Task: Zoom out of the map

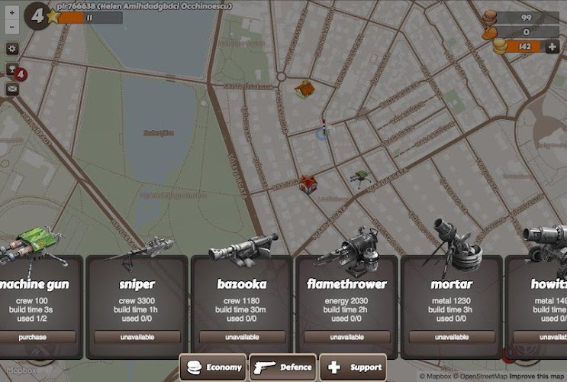Action: (x=12, y=28)
